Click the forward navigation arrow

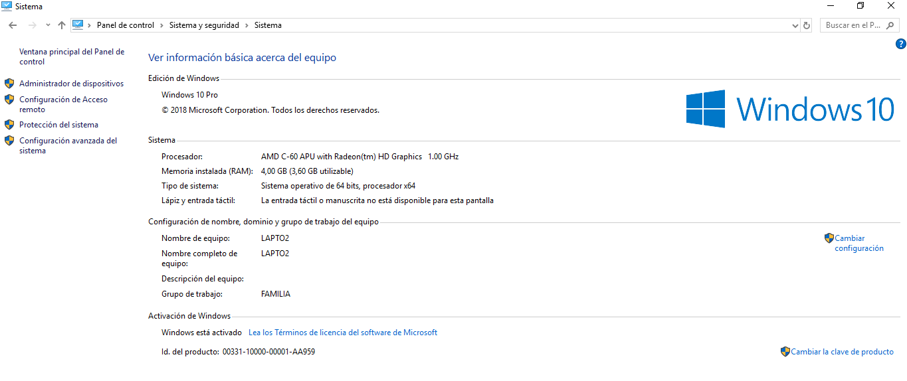click(x=32, y=25)
